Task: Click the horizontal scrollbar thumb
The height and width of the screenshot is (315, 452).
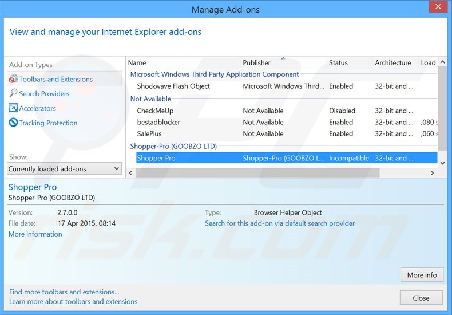Action: [x=257, y=173]
